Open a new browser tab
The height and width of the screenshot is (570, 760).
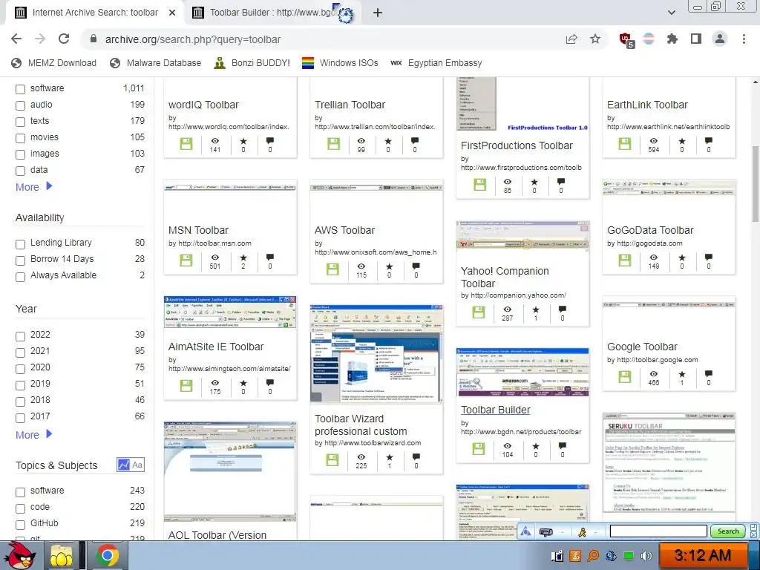(x=378, y=13)
